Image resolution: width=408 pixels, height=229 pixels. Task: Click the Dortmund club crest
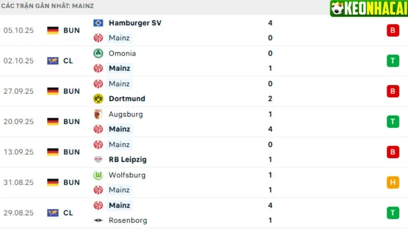[98, 99]
